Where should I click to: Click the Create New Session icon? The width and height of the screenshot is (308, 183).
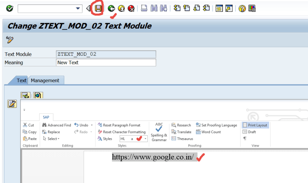tap(219, 8)
